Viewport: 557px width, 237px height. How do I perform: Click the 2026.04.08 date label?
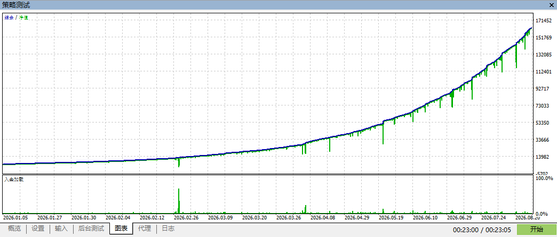(323, 218)
